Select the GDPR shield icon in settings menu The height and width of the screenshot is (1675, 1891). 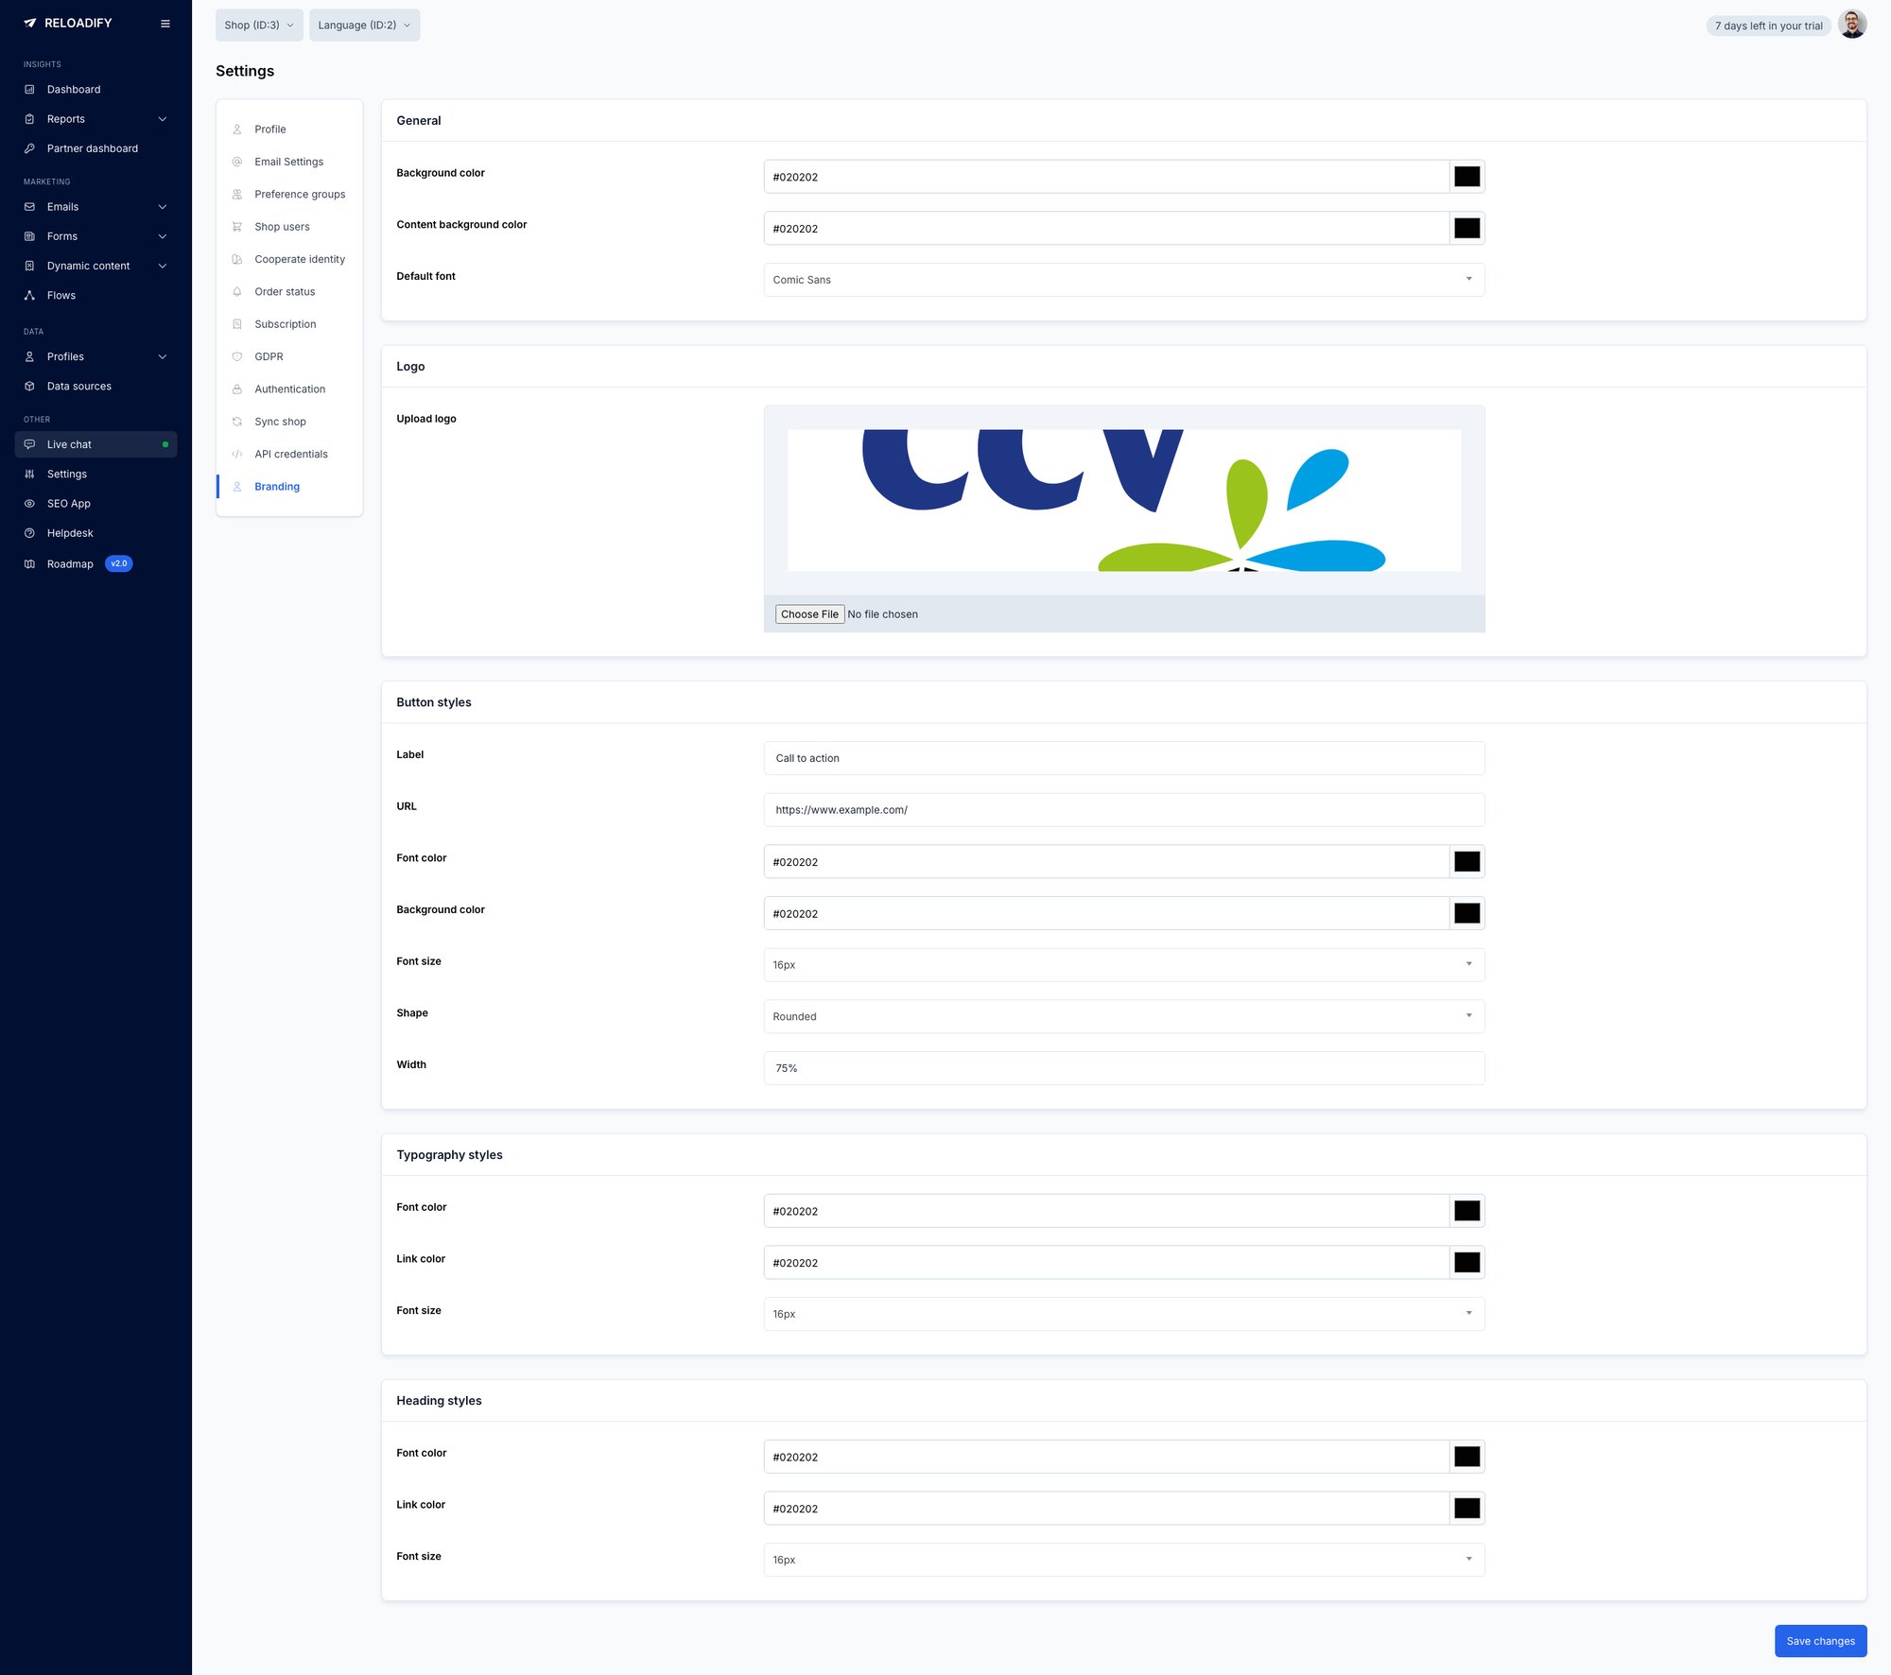tap(236, 356)
